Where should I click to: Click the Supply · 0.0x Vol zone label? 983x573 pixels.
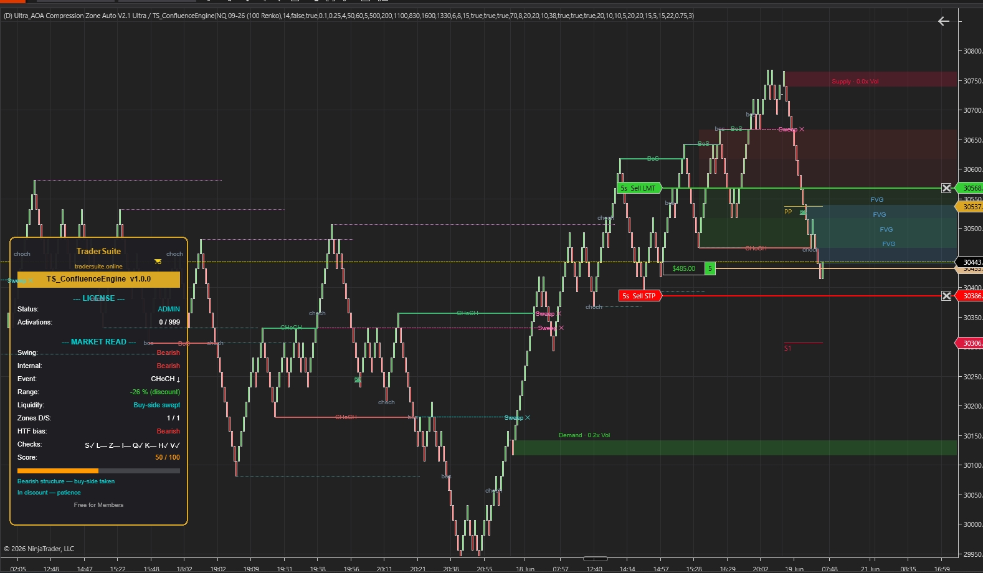855,82
